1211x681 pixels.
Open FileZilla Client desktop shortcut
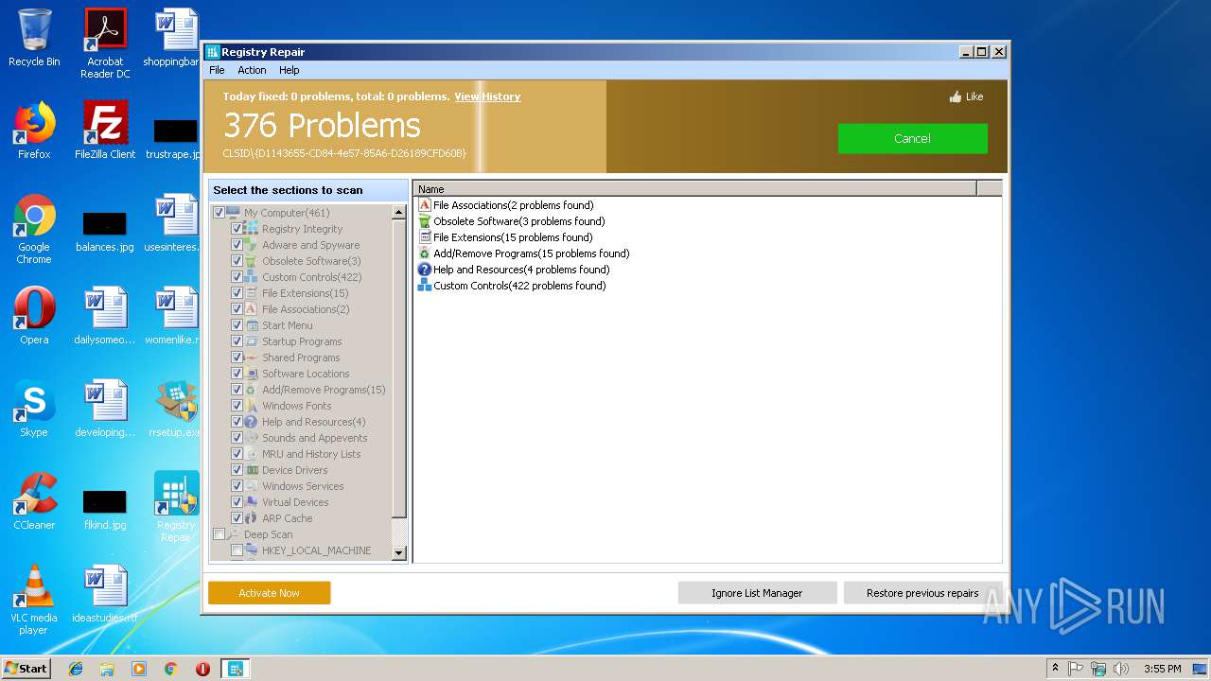[105, 131]
